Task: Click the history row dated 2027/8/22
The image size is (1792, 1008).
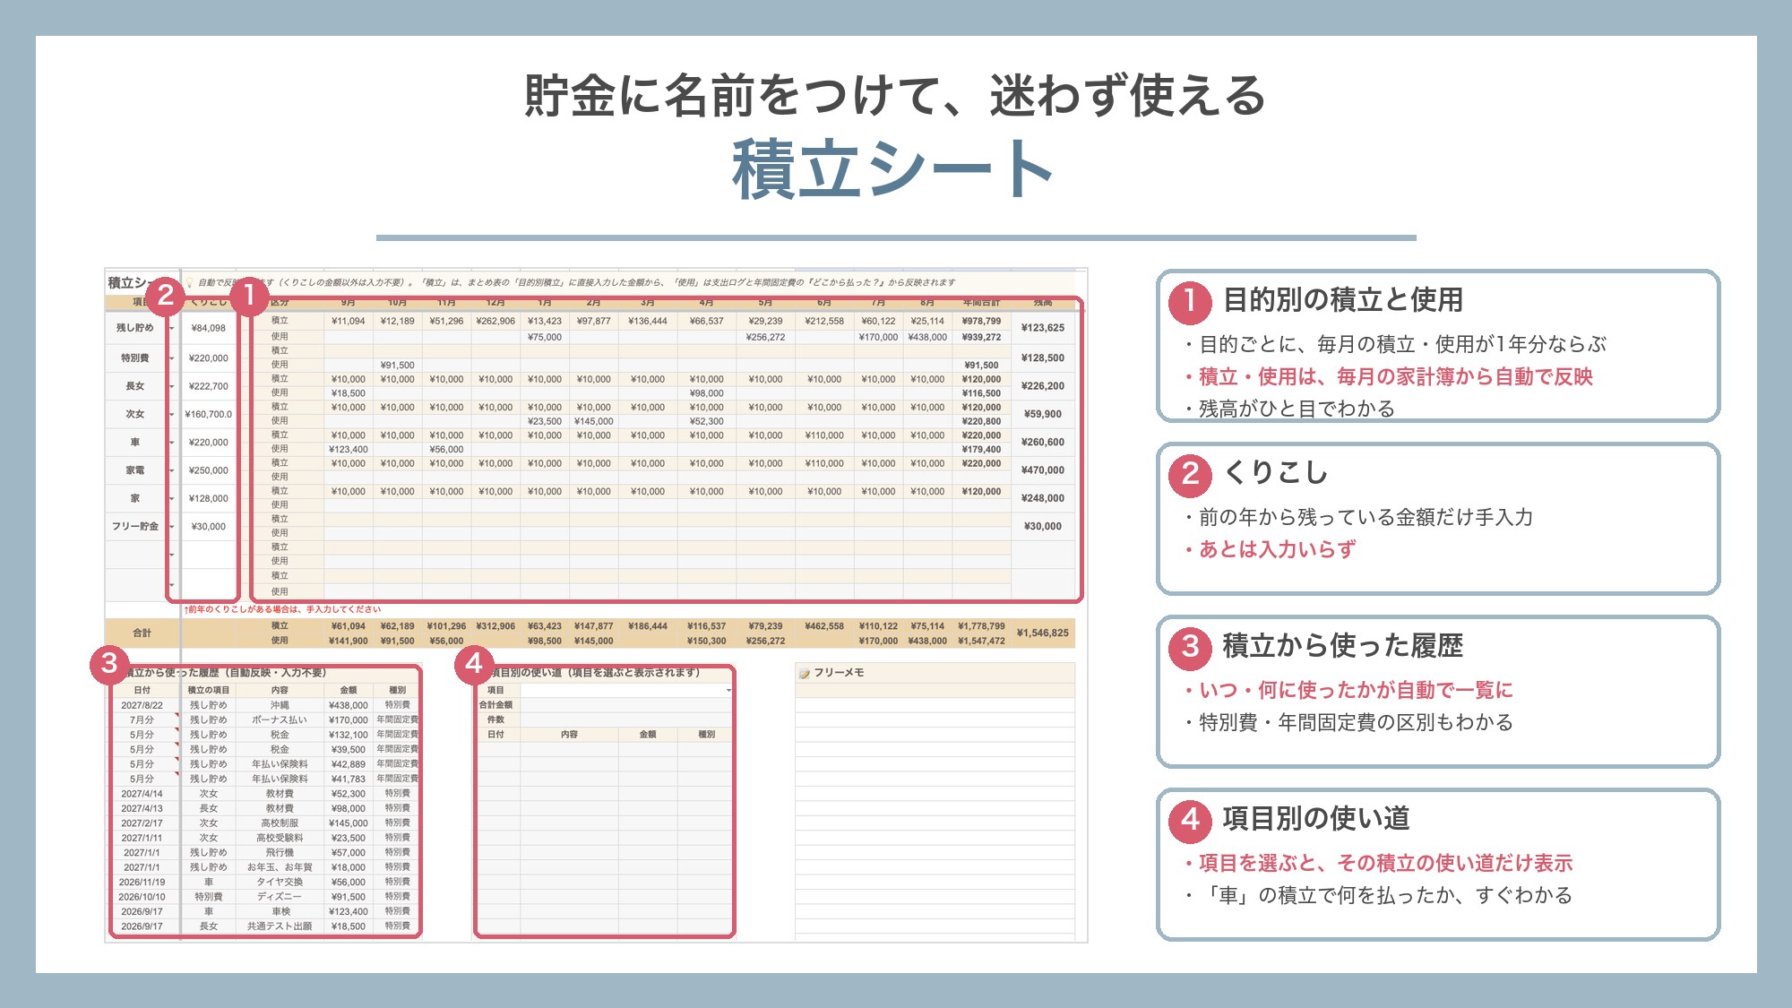Action: (x=265, y=705)
